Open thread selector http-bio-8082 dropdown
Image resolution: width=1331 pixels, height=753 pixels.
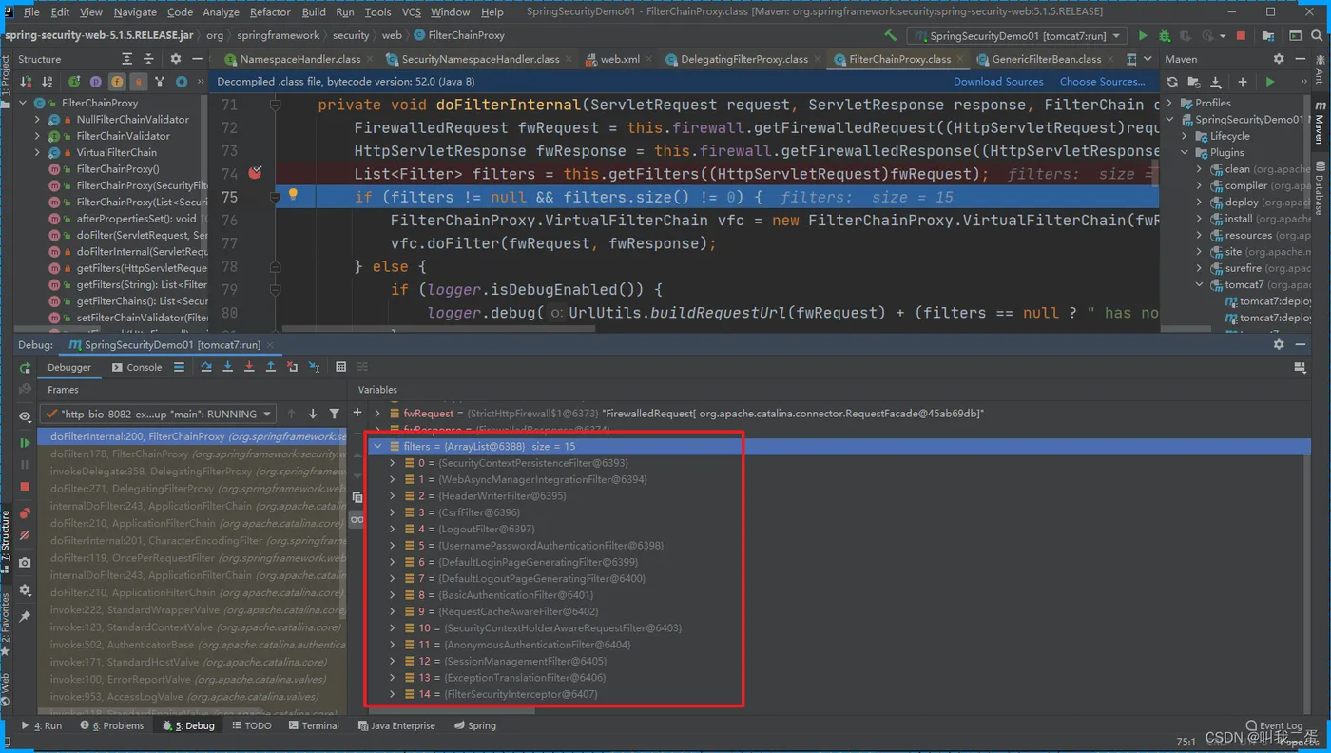point(158,414)
